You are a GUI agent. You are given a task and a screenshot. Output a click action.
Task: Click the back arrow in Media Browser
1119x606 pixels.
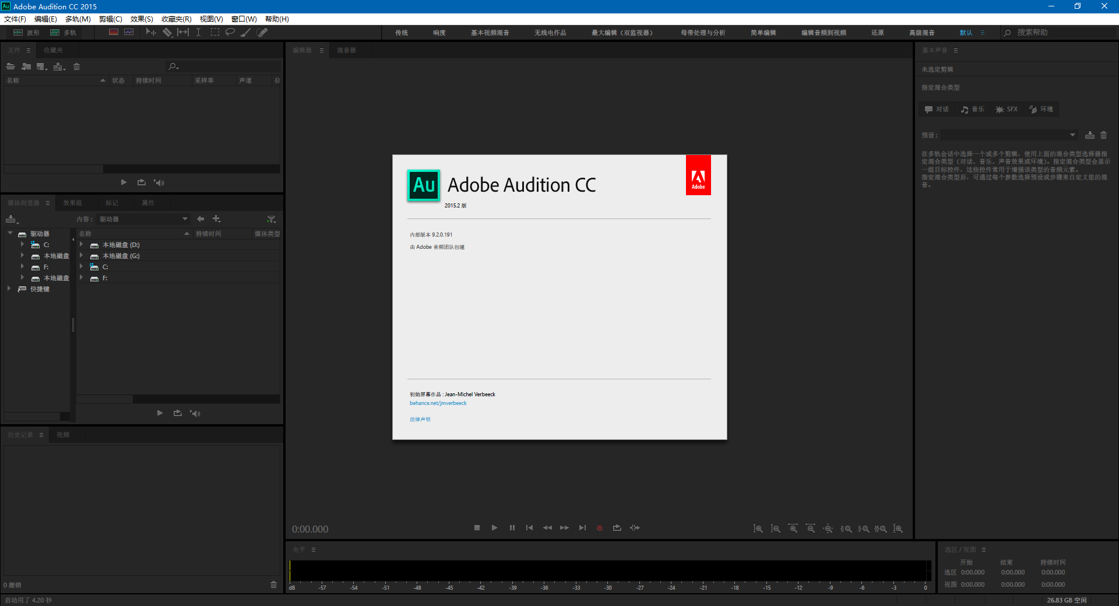[200, 219]
